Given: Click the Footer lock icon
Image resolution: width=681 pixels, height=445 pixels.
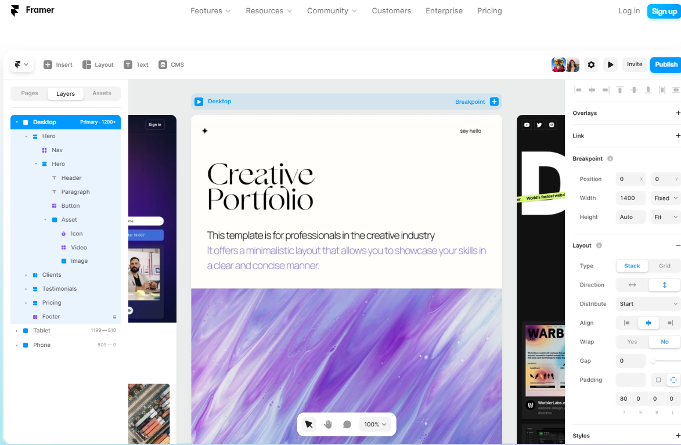Looking at the screenshot, I should [x=114, y=317].
